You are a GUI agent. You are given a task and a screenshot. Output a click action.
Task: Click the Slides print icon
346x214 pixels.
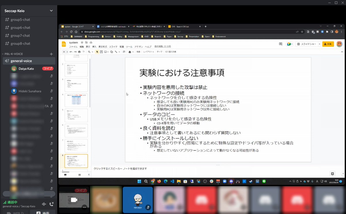[80, 52]
